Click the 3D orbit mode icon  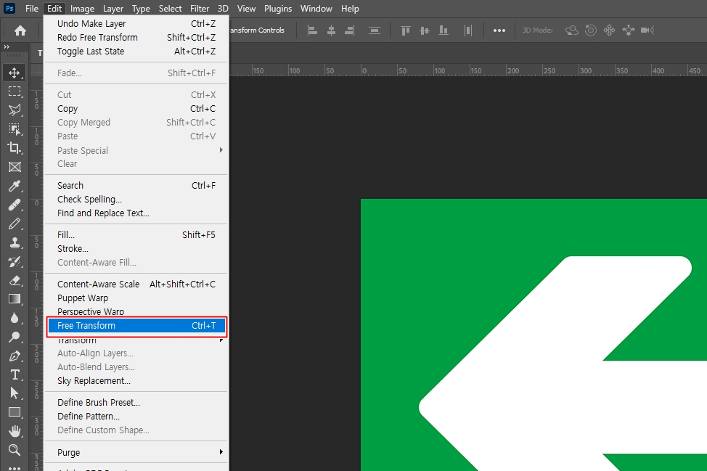point(572,30)
